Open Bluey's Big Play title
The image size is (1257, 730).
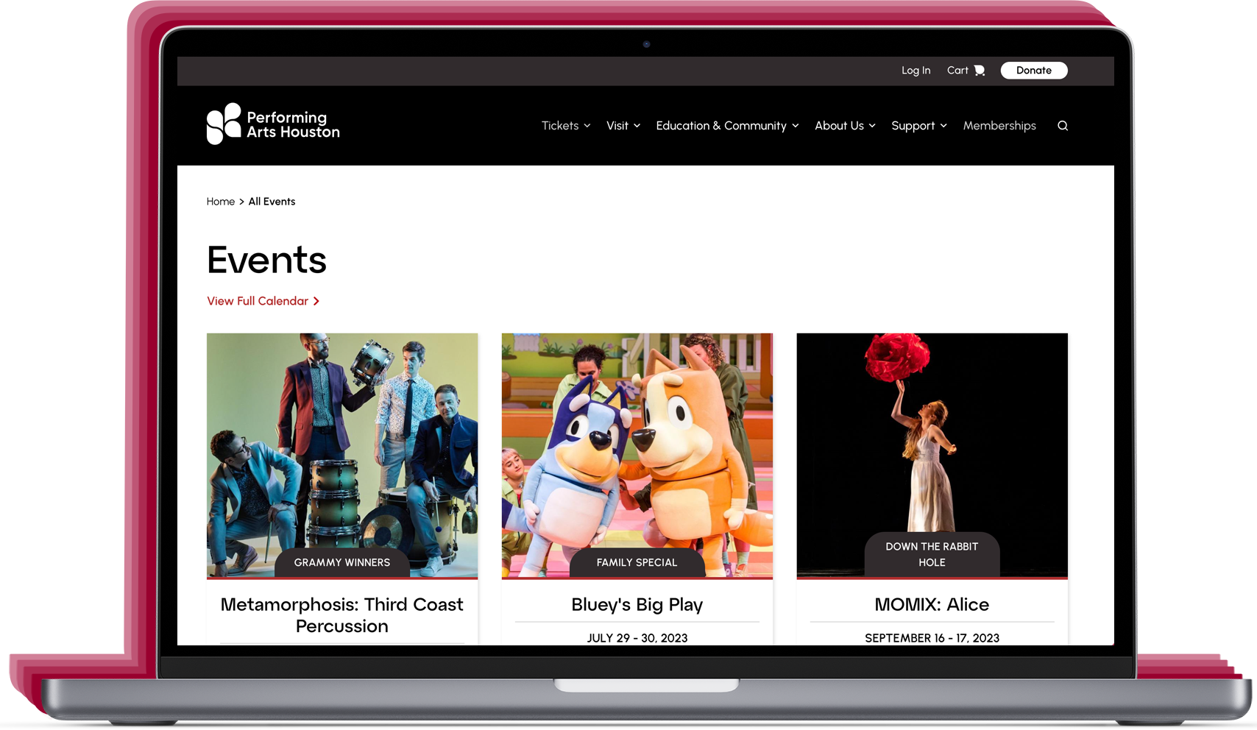click(x=637, y=605)
